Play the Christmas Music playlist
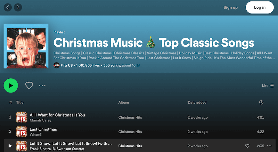 (x=11, y=85)
